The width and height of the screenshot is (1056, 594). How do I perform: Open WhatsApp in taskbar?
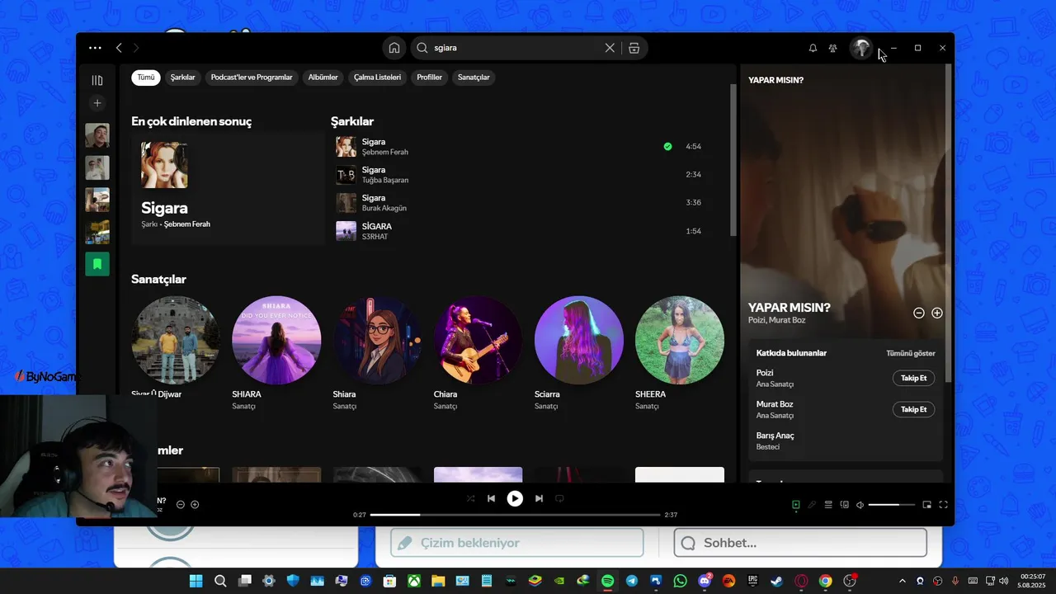tap(680, 581)
